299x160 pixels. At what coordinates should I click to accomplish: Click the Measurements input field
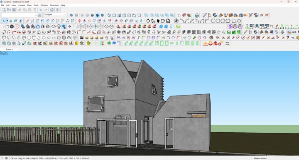pyautogui.click(x=283, y=158)
